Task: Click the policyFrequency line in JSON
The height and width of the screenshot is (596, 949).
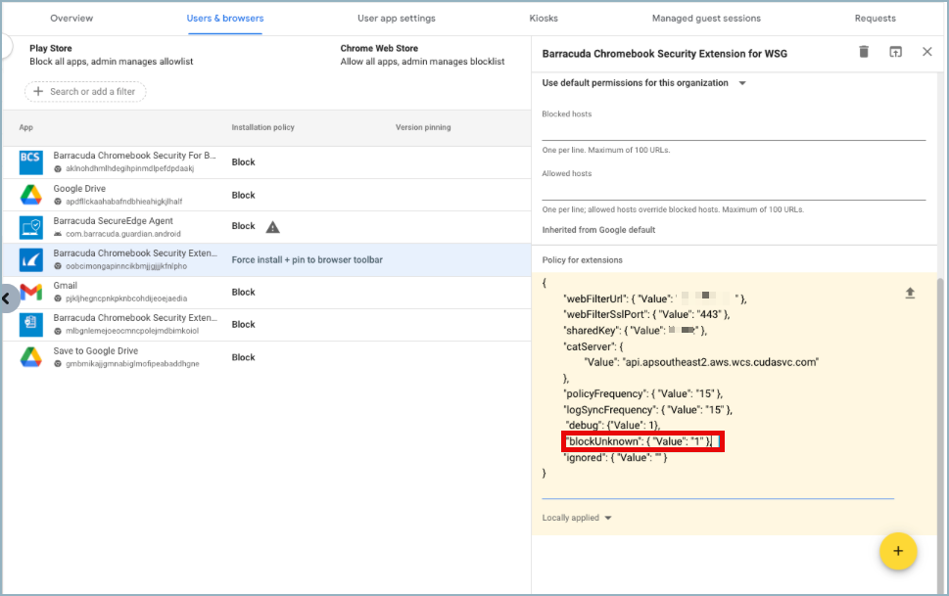Action: pyautogui.click(x=643, y=393)
